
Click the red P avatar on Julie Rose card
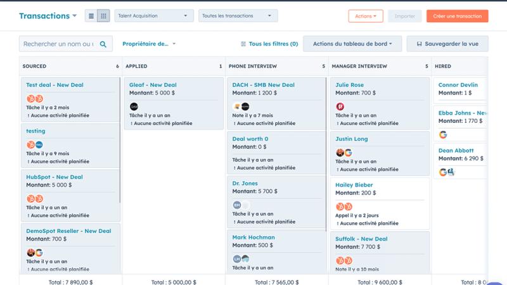(x=340, y=106)
